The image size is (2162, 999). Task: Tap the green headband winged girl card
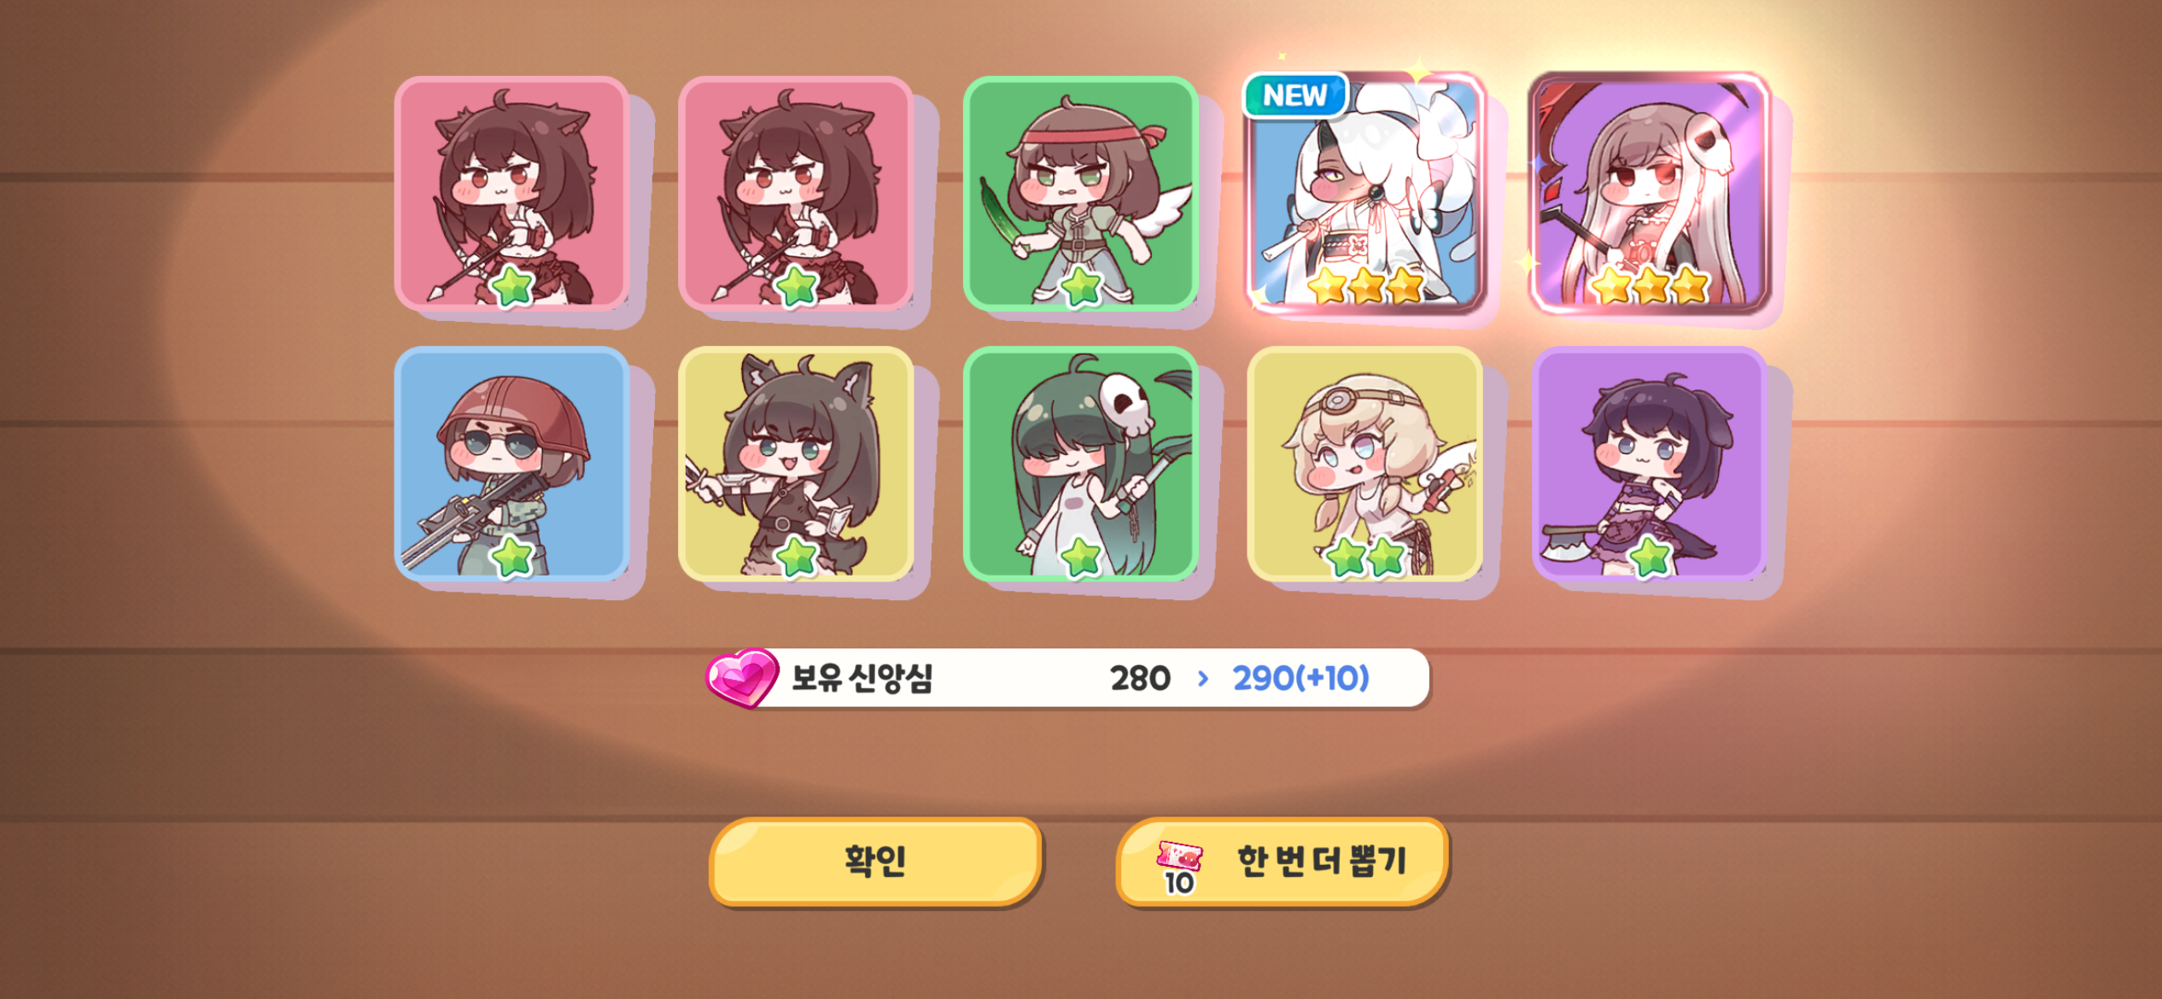[x=1080, y=193]
